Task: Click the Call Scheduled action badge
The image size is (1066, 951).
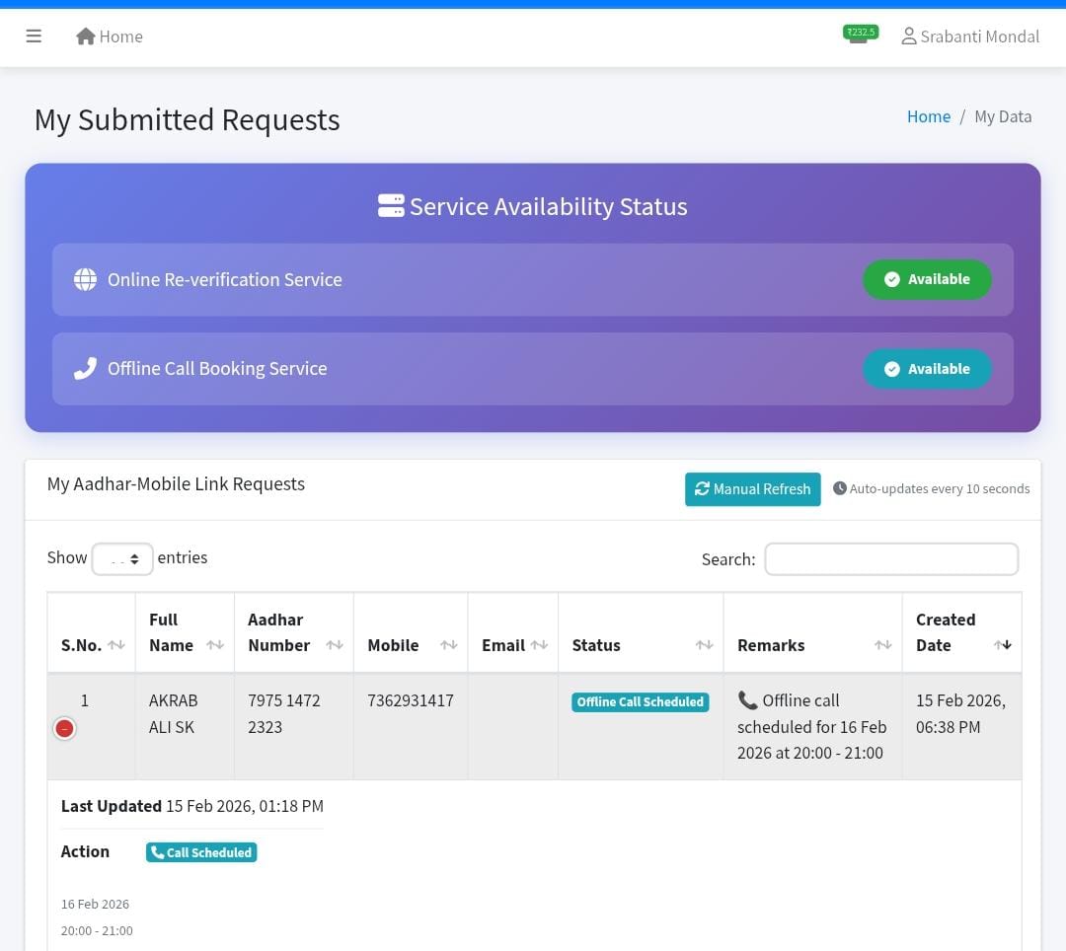Action: tap(201, 852)
